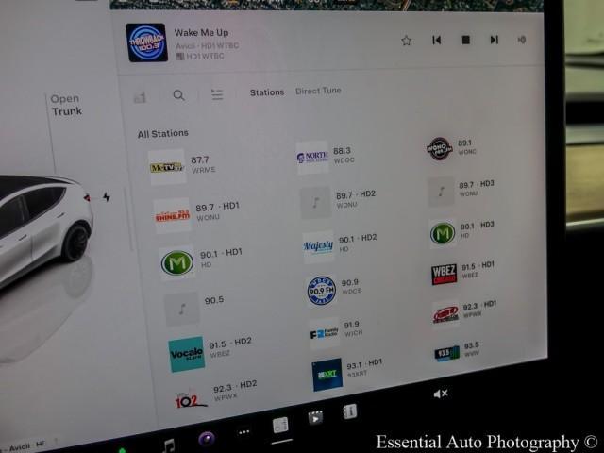The image size is (604, 453).
Task: Tune to 91.5 HD1 WBEZ station
Action: pos(463,272)
